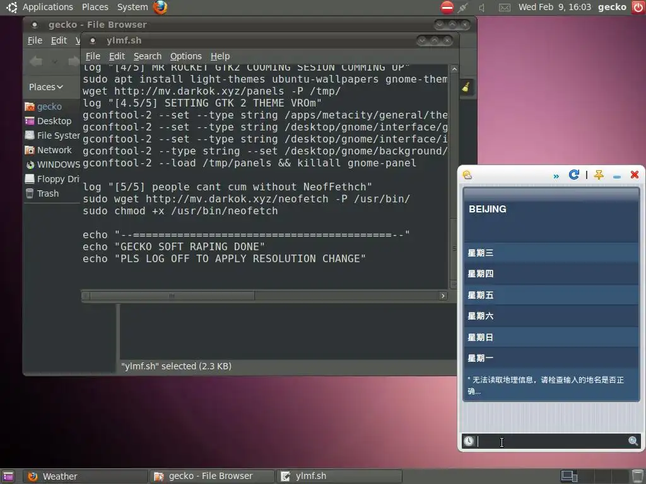Focus the weather city search field
Screen dimensions: 646x484
(x=551, y=441)
